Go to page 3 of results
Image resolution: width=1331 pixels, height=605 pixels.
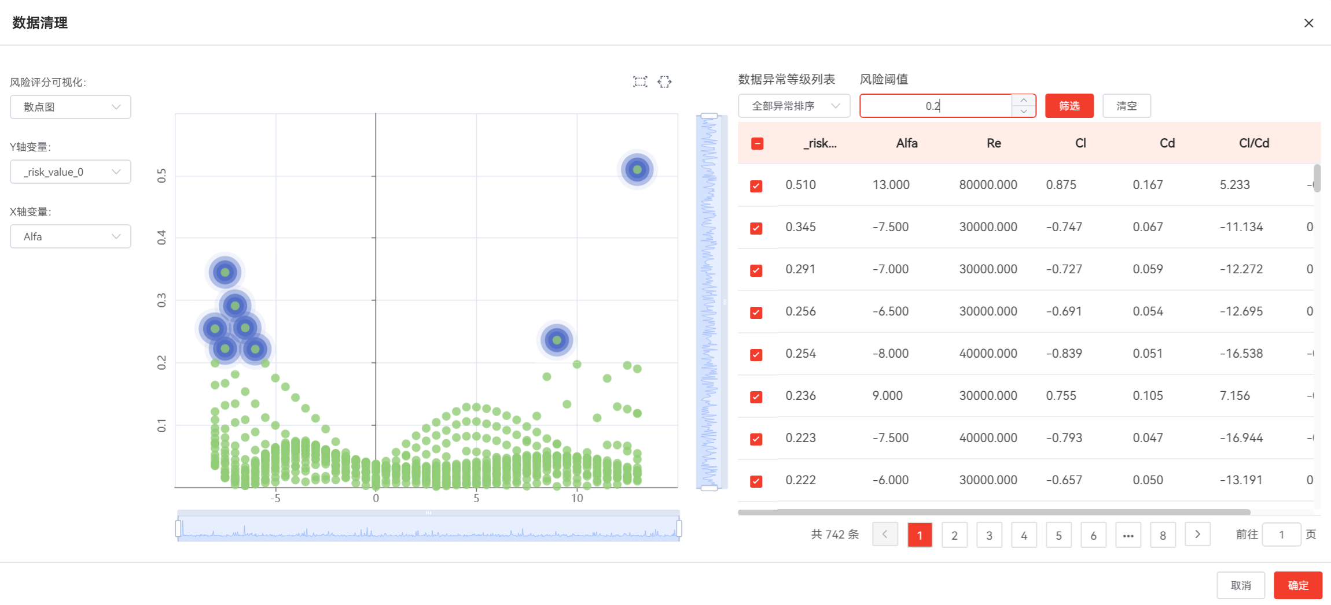tap(989, 535)
